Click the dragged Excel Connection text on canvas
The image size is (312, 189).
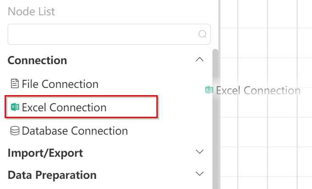click(x=258, y=90)
